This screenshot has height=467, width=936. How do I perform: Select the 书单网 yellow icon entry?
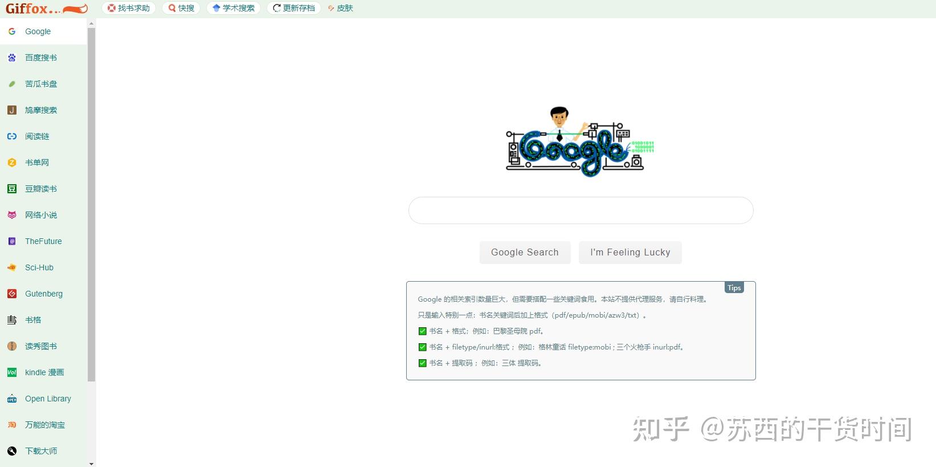43,163
